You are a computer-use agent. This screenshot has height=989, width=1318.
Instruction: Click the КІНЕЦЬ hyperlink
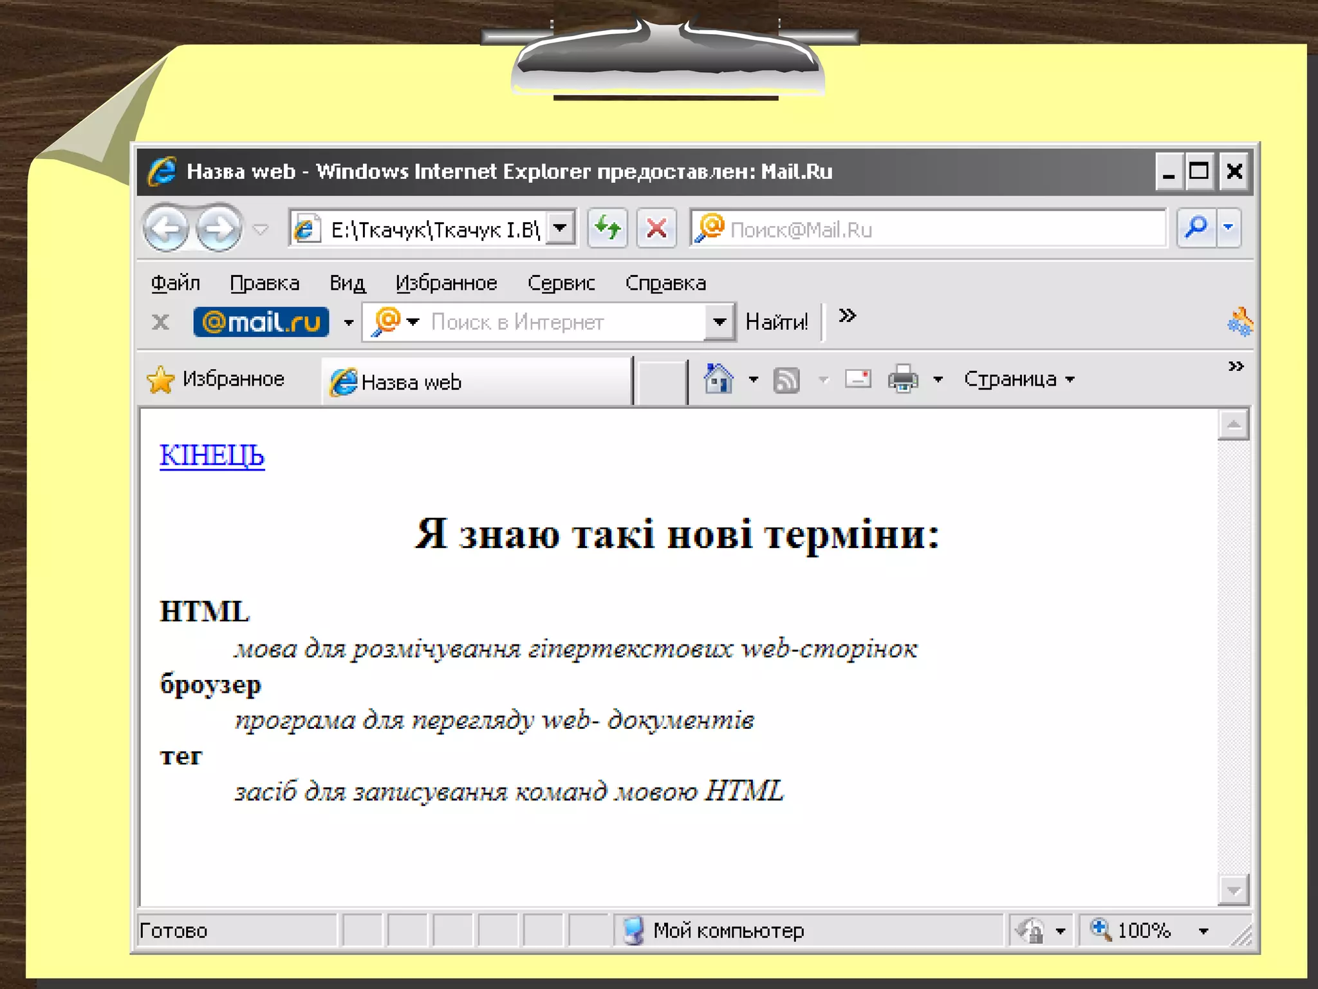click(x=212, y=455)
